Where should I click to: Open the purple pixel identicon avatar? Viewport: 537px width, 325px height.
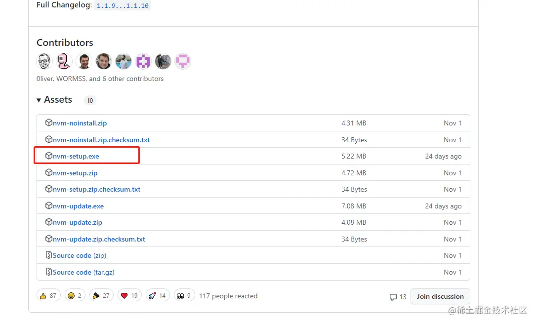click(x=143, y=61)
